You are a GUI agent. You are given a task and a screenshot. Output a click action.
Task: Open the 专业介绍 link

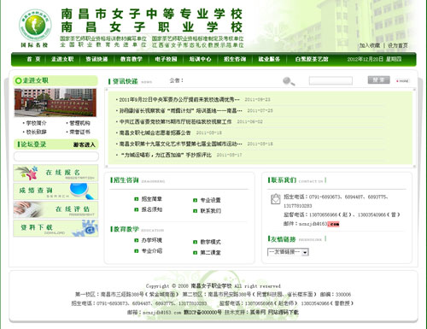coord(152,251)
